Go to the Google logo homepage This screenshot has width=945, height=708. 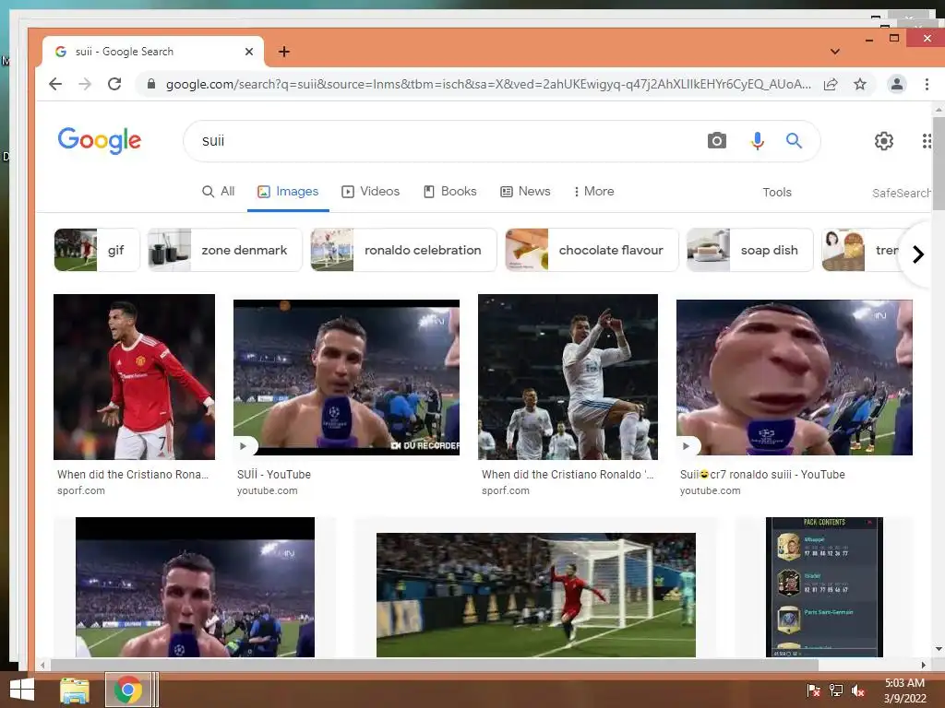click(x=100, y=140)
